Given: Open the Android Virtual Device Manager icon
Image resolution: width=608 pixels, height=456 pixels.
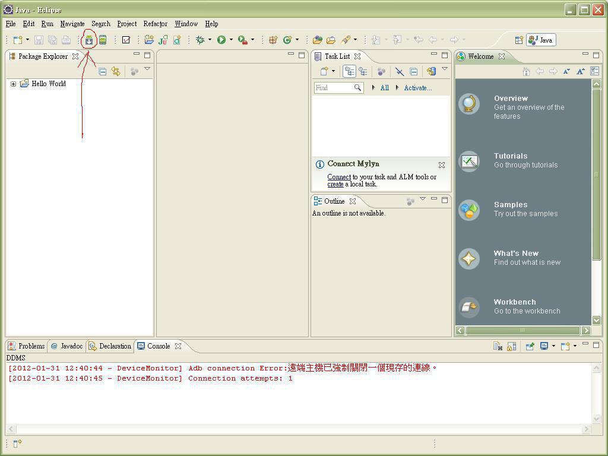Looking at the screenshot, I should click(103, 40).
